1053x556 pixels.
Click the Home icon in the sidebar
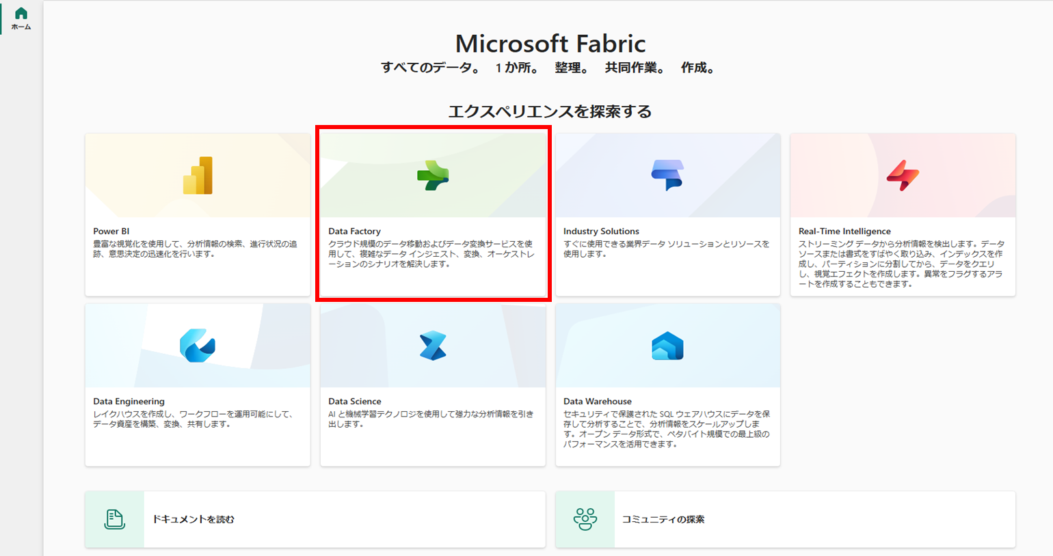click(x=21, y=14)
